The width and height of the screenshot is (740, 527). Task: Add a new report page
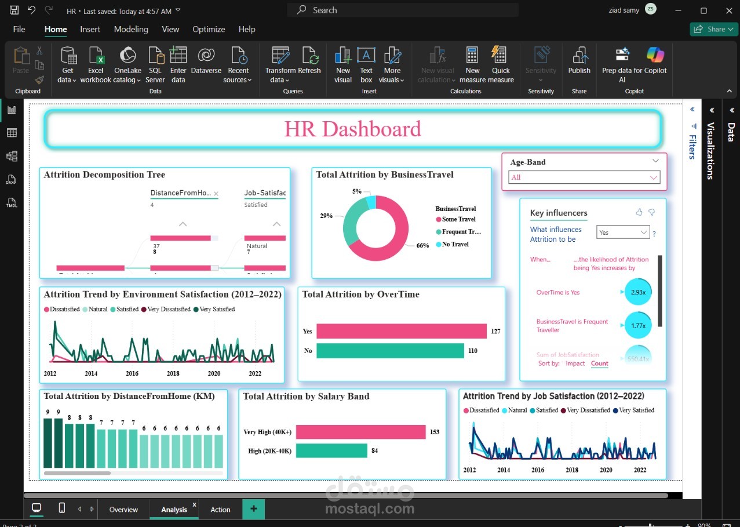(x=253, y=509)
